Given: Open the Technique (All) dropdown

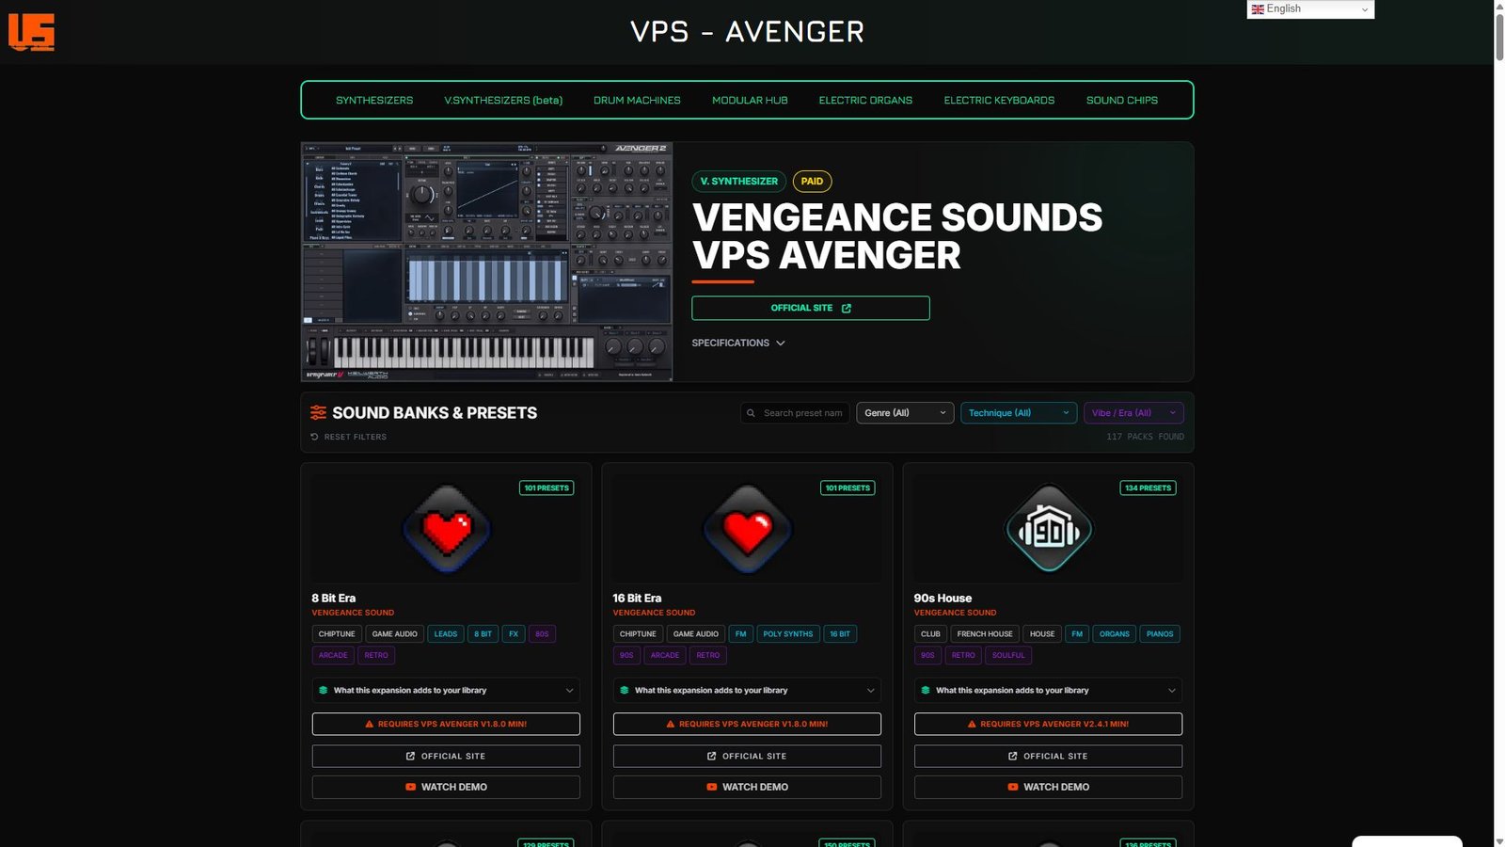Looking at the screenshot, I should coord(1018,413).
